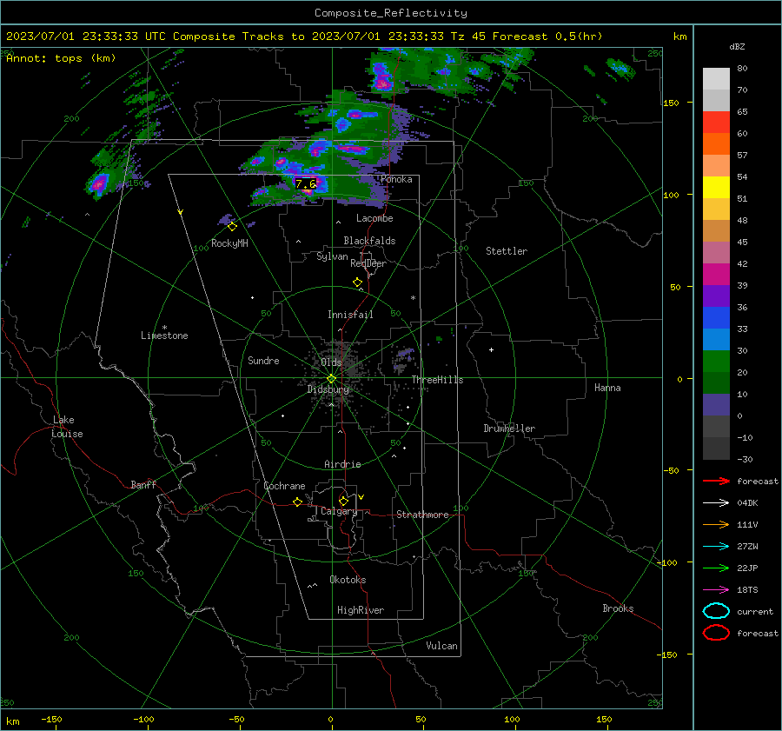Click the Didsbury city label
This screenshot has height=731, width=782.
(x=328, y=389)
